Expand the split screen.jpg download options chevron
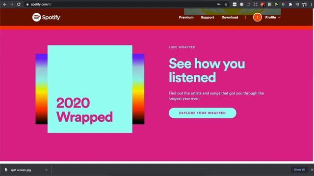 47,170
